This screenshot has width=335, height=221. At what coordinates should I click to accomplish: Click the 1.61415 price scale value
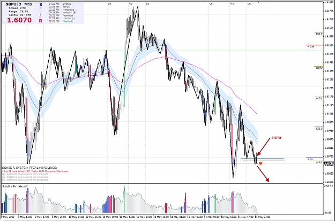tap(329, 62)
